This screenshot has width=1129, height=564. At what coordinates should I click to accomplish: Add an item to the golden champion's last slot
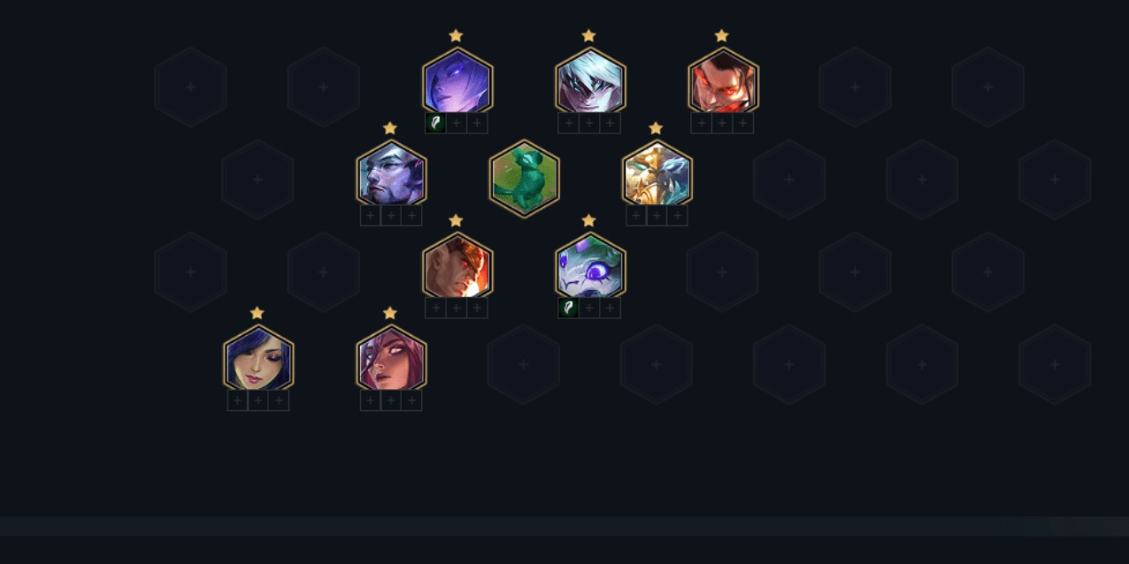click(677, 216)
